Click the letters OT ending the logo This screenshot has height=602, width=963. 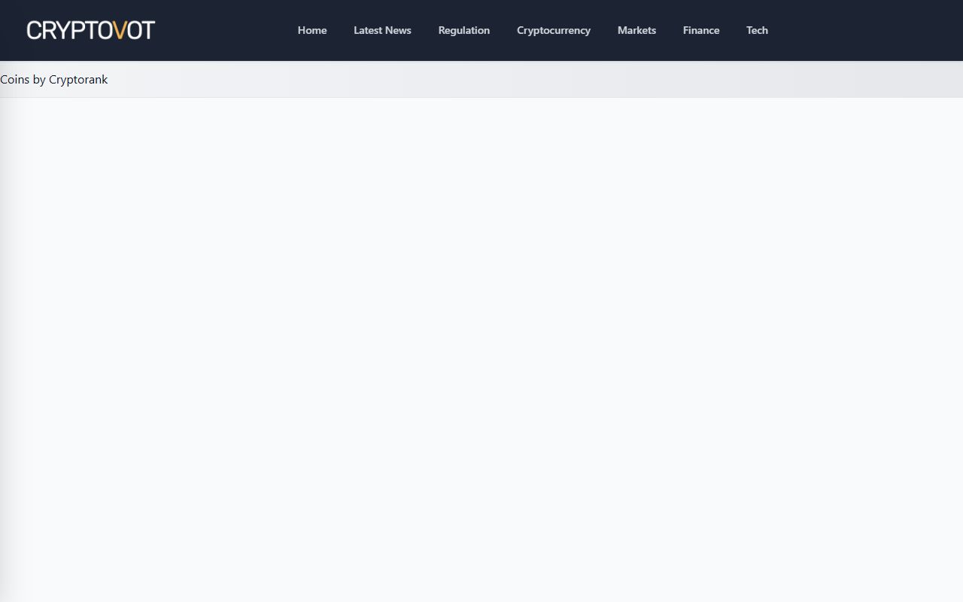click(x=141, y=30)
